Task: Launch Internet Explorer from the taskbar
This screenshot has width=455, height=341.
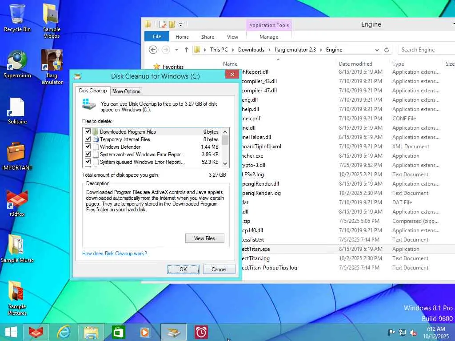Action: coord(64,332)
